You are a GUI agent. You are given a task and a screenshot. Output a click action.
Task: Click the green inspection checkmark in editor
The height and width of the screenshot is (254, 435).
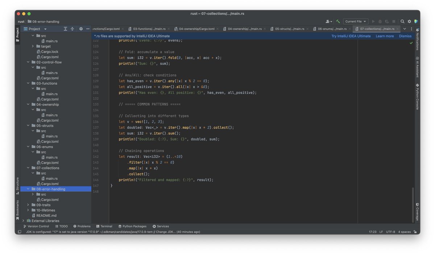point(411,43)
